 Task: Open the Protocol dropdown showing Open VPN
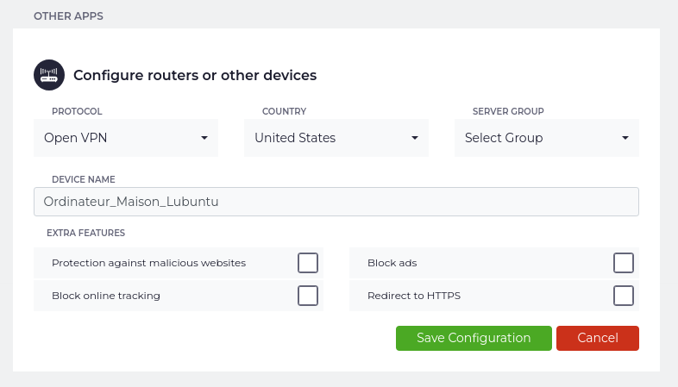(125, 138)
